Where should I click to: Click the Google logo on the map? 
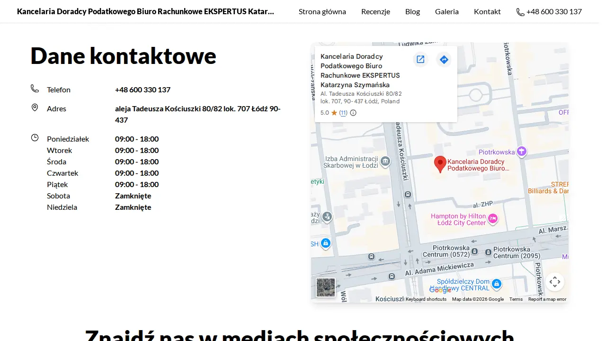tap(440, 290)
